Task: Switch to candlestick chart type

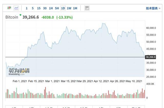Action: 9,8
